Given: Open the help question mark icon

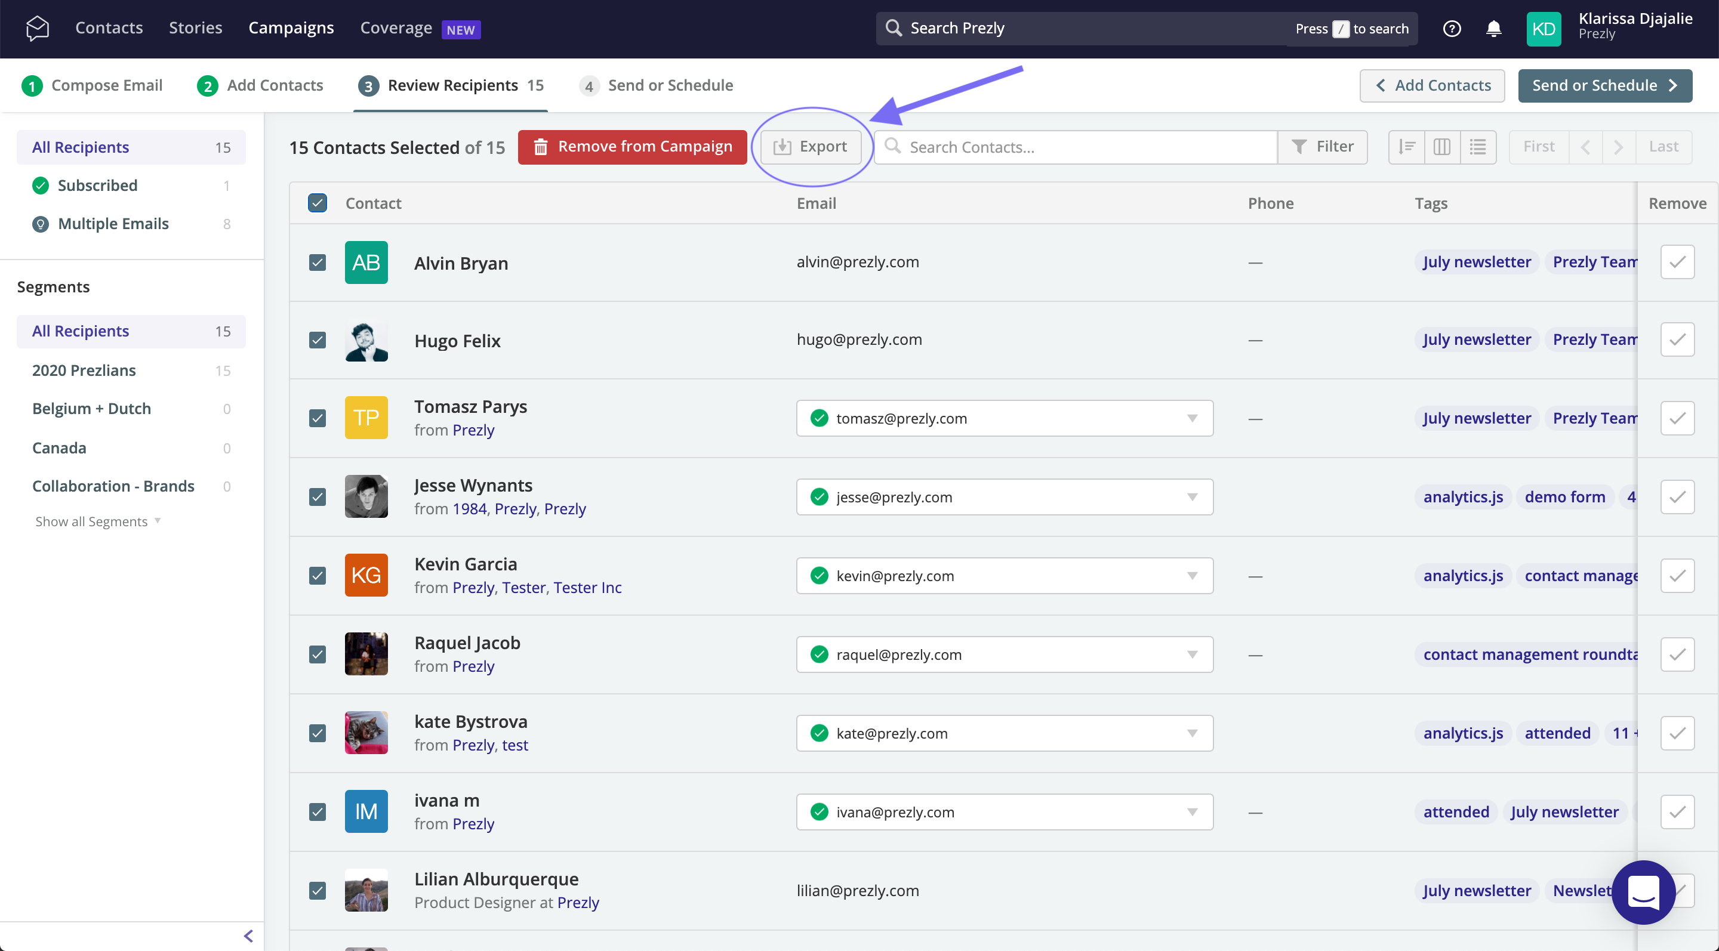Looking at the screenshot, I should [x=1452, y=29].
